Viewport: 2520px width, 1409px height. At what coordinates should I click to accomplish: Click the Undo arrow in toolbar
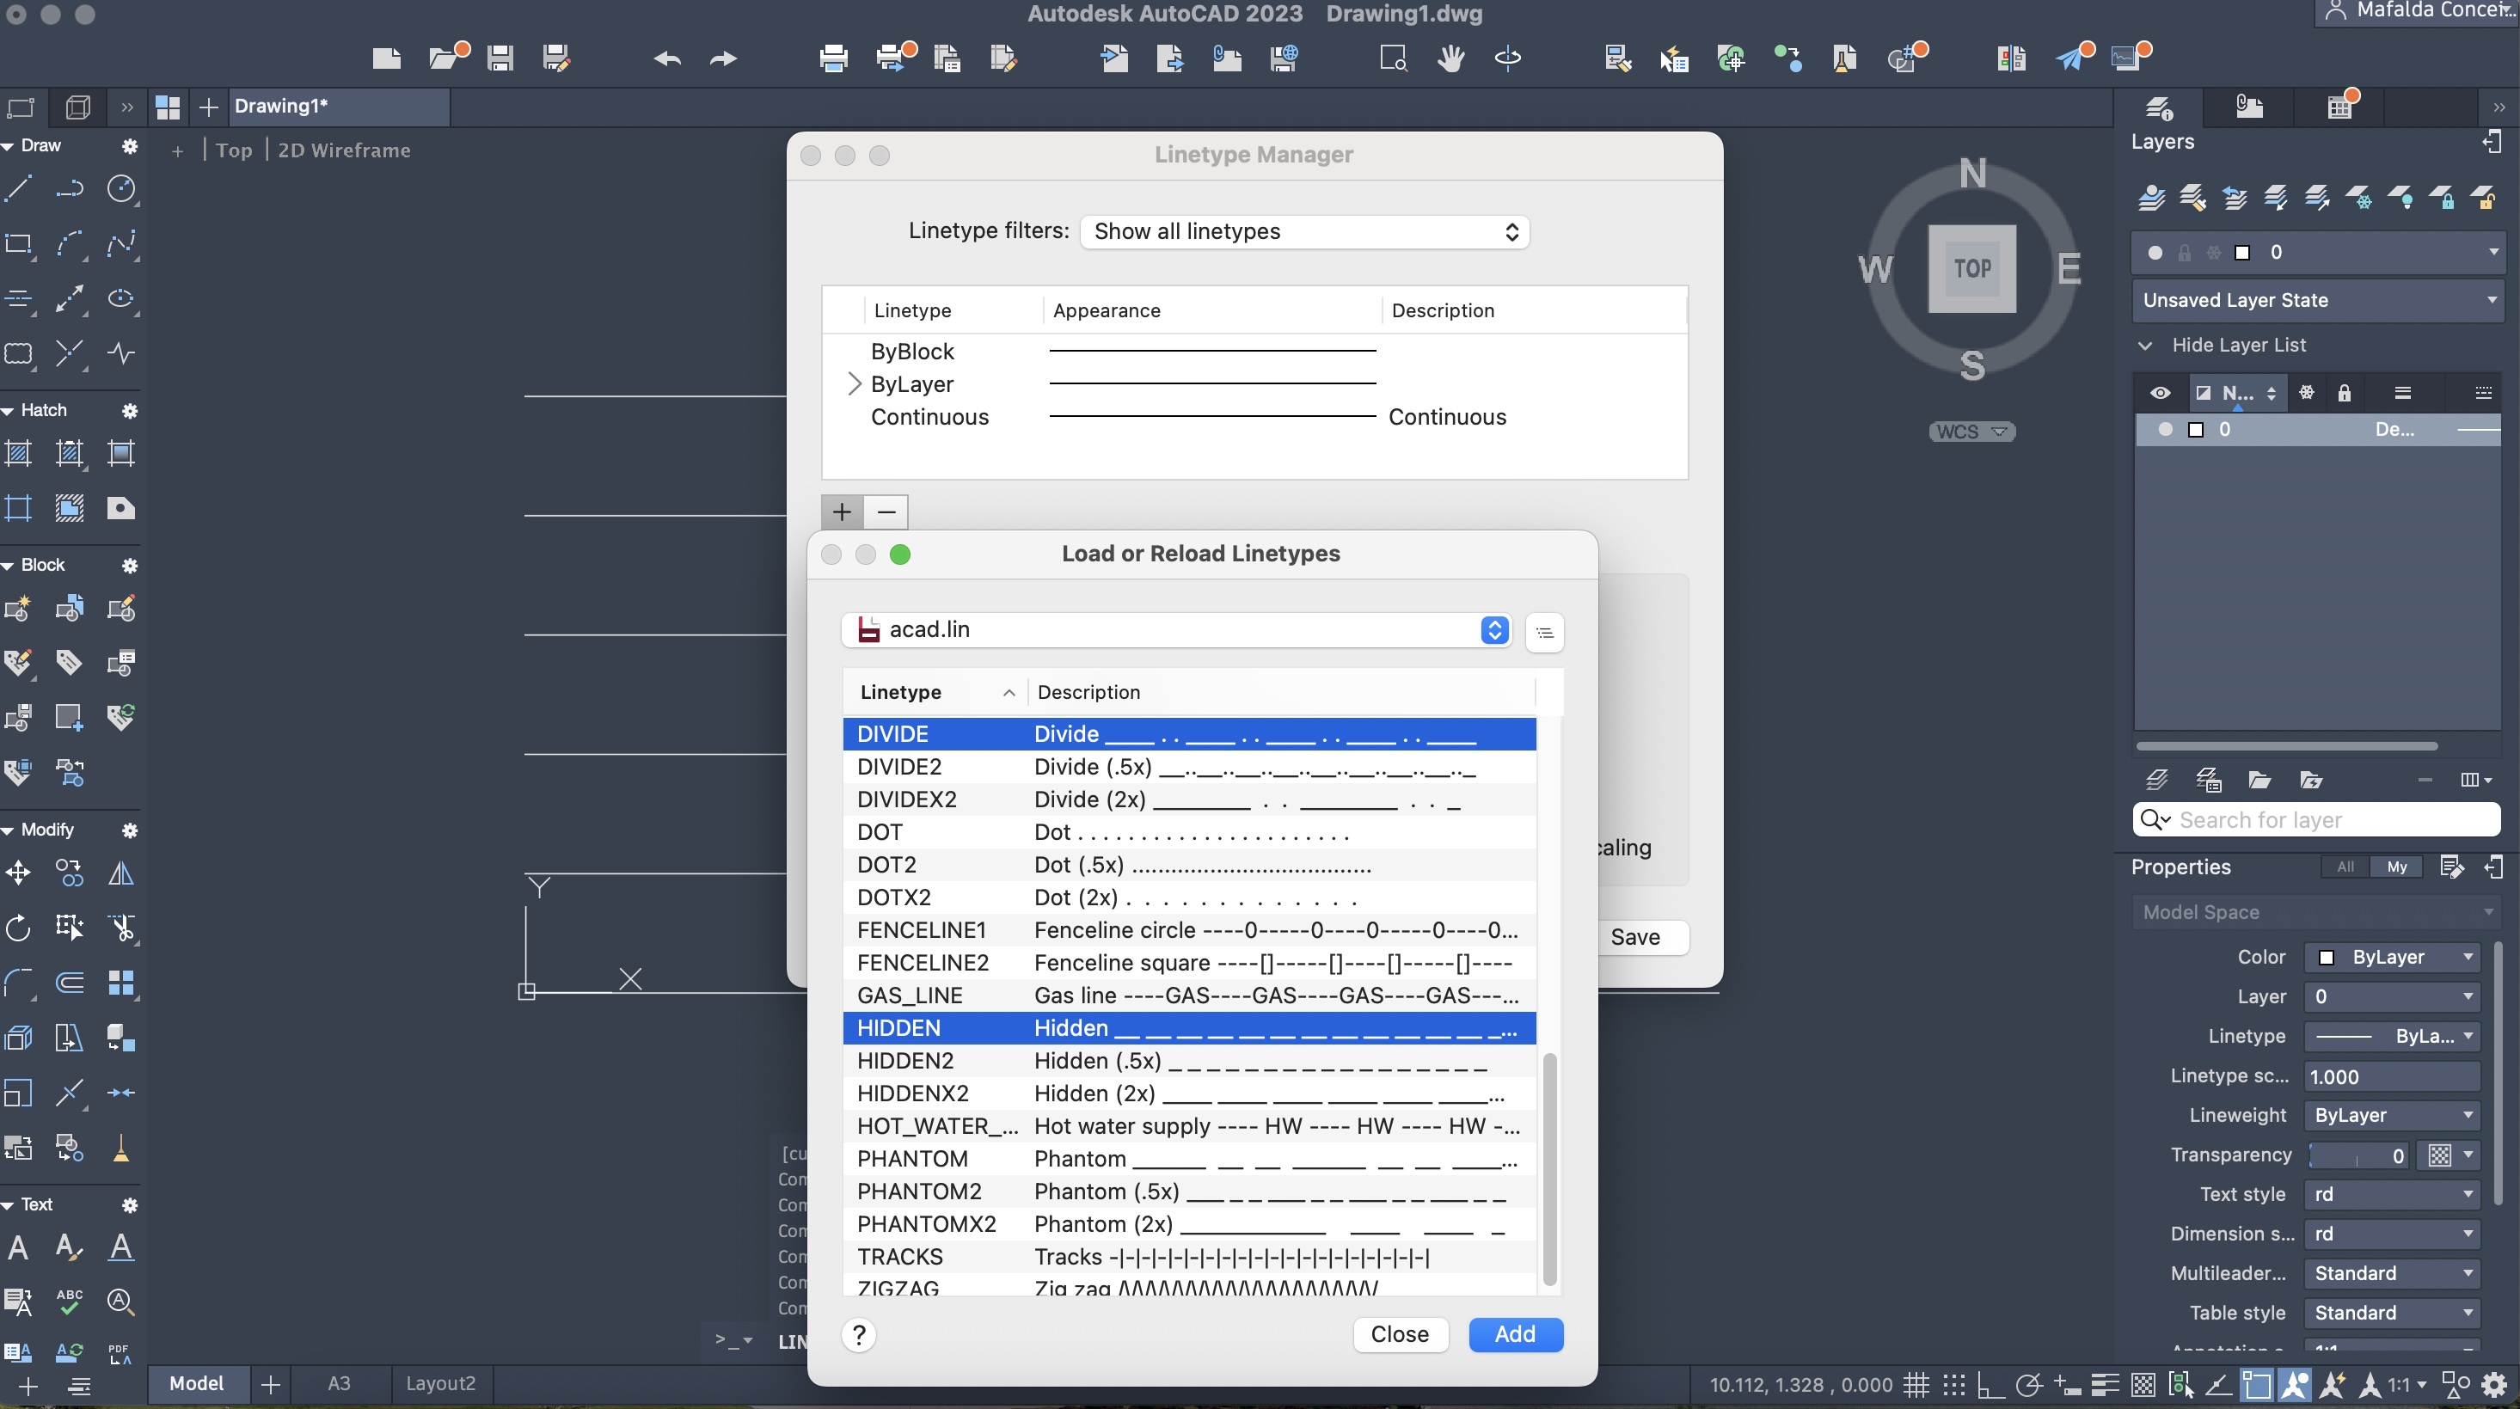coord(667,58)
